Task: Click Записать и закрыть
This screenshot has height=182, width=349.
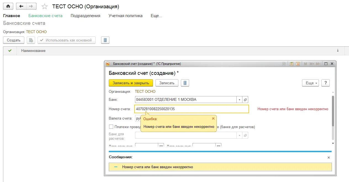Action: click(131, 83)
